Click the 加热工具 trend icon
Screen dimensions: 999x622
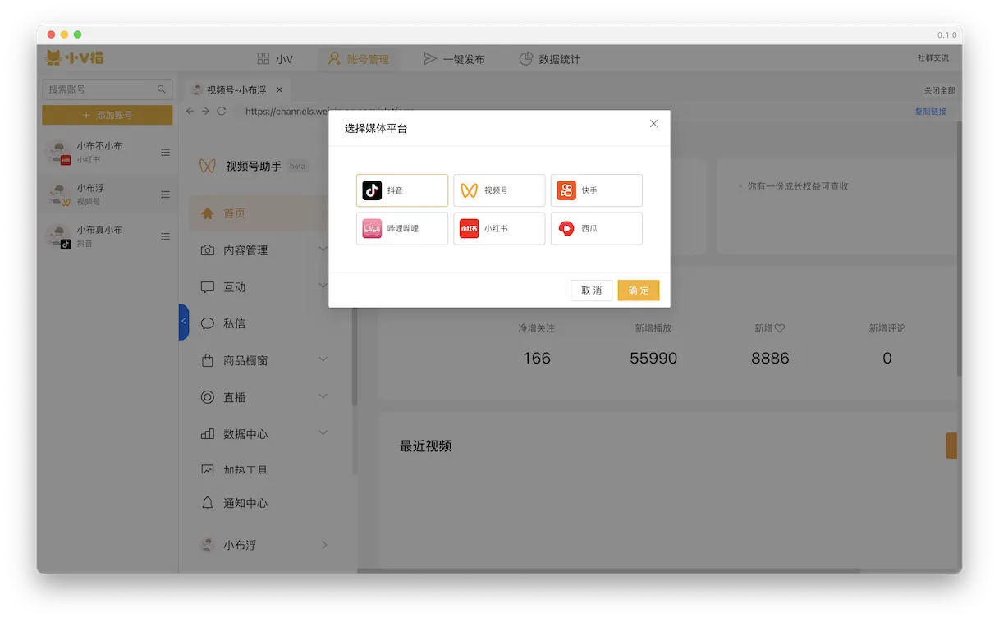(208, 470)
